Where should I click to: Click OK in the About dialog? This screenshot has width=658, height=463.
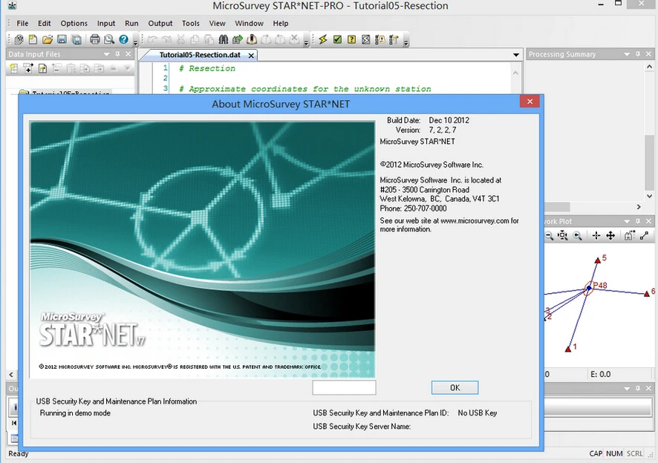[455, 387]
